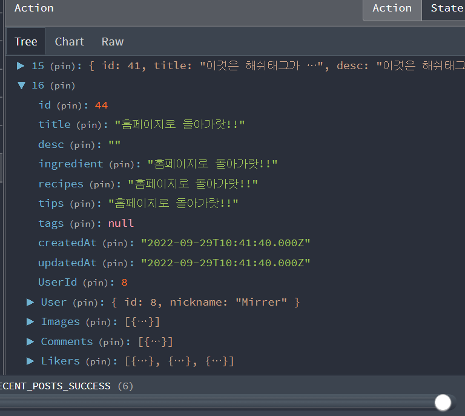Click the (pin) link beside UserId

click(95, 283)
